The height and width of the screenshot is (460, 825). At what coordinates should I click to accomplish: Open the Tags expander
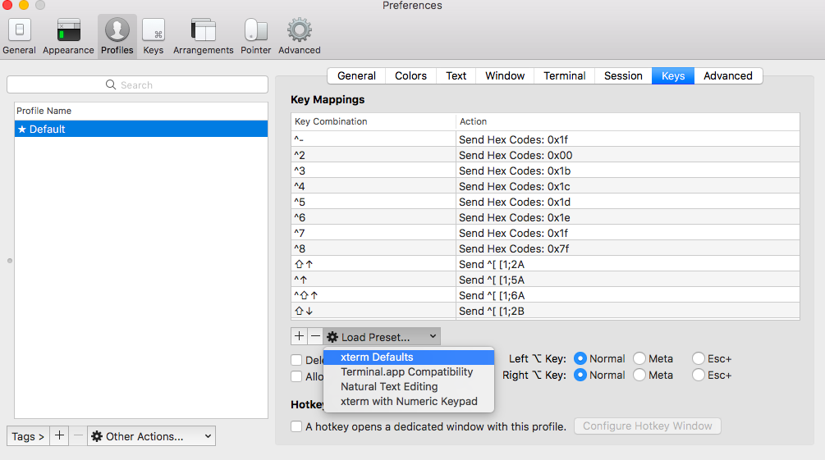coord(28,436)
